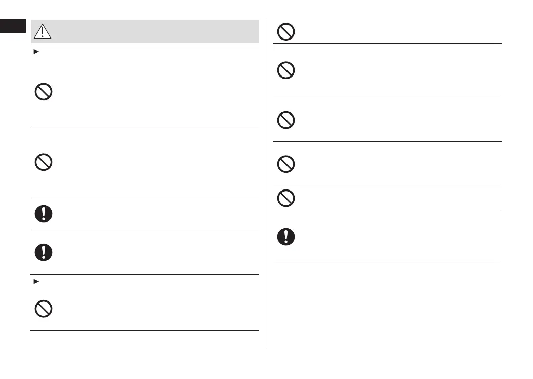Viewport: 533px width, 379px height.
Task: Click the topmost prohibition icon in the right column
Action: 286,32
